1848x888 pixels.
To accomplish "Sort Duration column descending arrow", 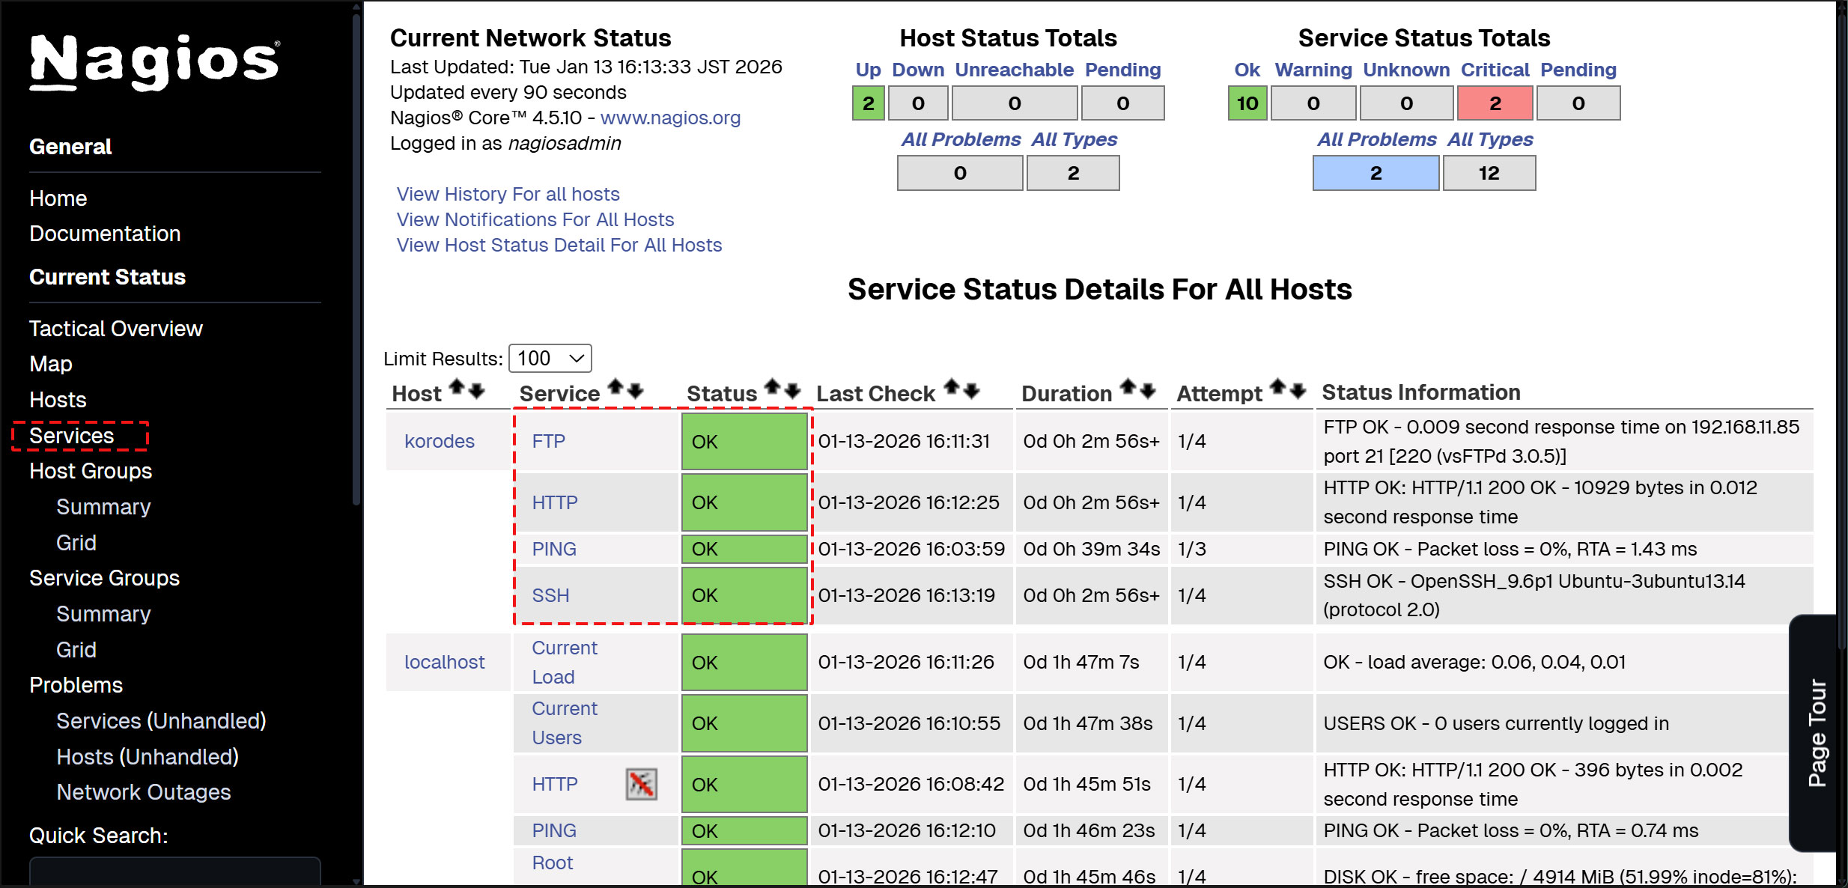I will pos(1148,390).
